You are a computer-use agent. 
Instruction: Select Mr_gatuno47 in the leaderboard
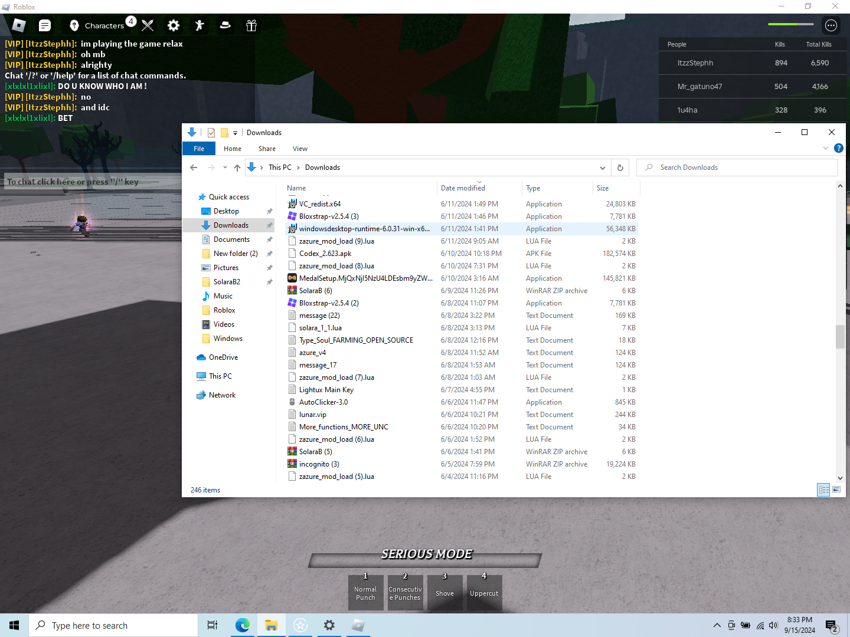(x=753, y=86)
